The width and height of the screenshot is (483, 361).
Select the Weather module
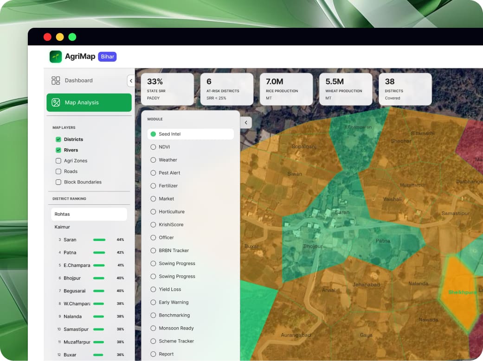(190, 160)
